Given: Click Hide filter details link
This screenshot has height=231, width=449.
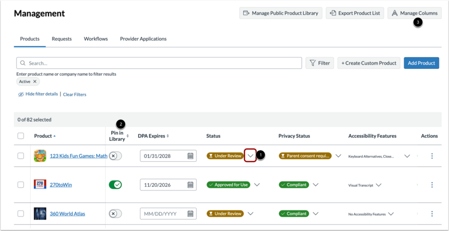Looking at the screenshot, I should click(x=38, y=94).
